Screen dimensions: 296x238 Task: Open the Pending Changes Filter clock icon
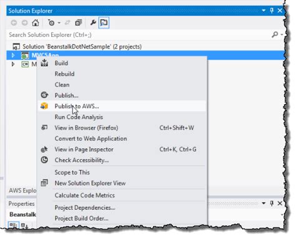click(x=51, y=22)
